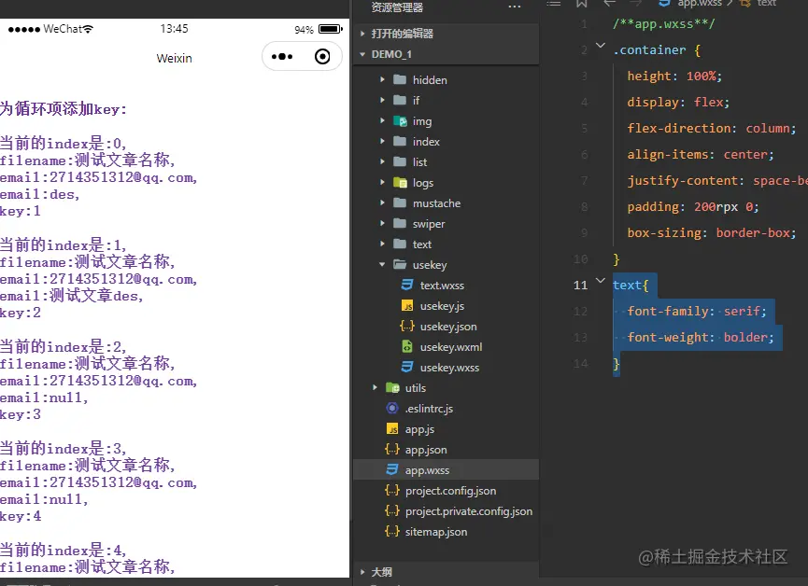This screenshot has width=808, height=586.
Task: Click the /**app.wxss**/ comment line
Action: pos(663,23)
